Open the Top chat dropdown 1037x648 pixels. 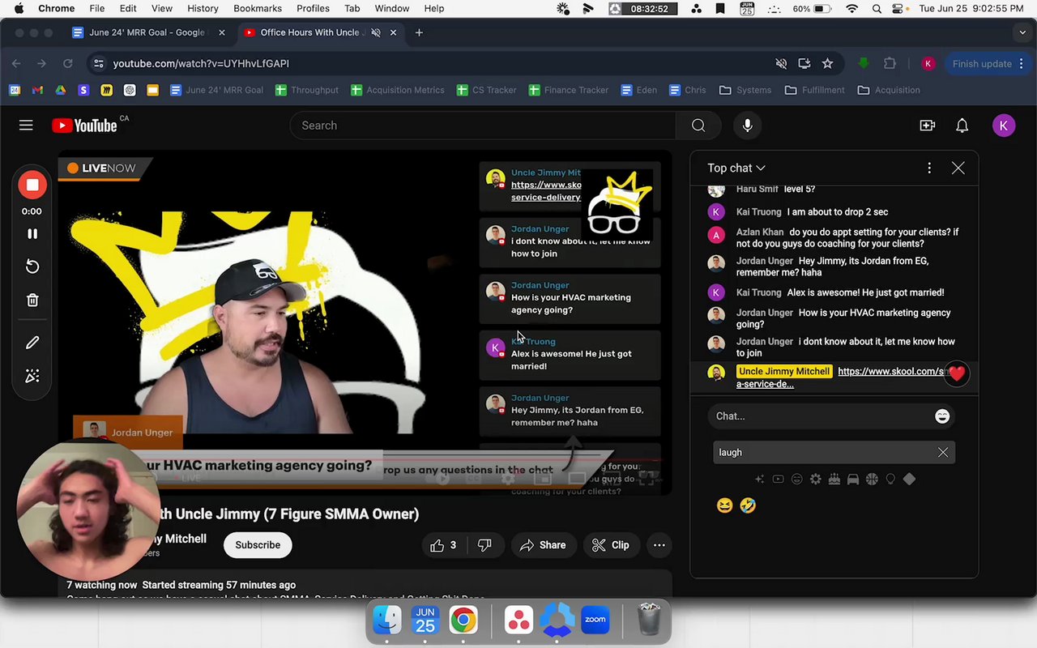(x=736, y=168)
